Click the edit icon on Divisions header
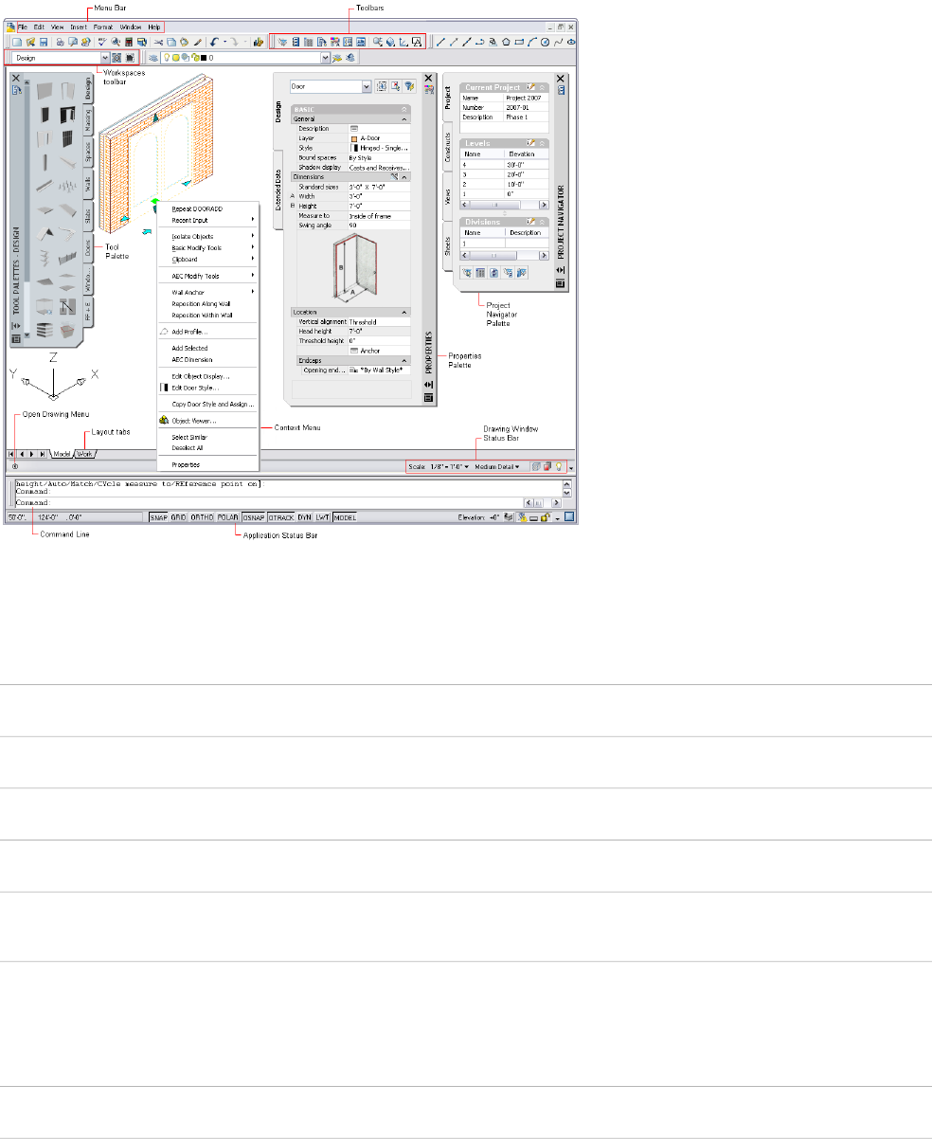 click(x=530, y=222)
